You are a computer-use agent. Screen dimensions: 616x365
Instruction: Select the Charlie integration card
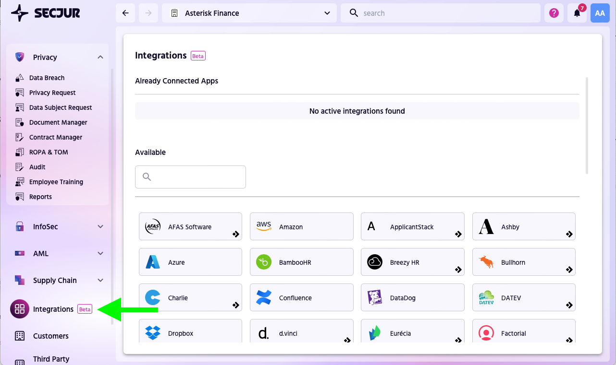point(190,297)
